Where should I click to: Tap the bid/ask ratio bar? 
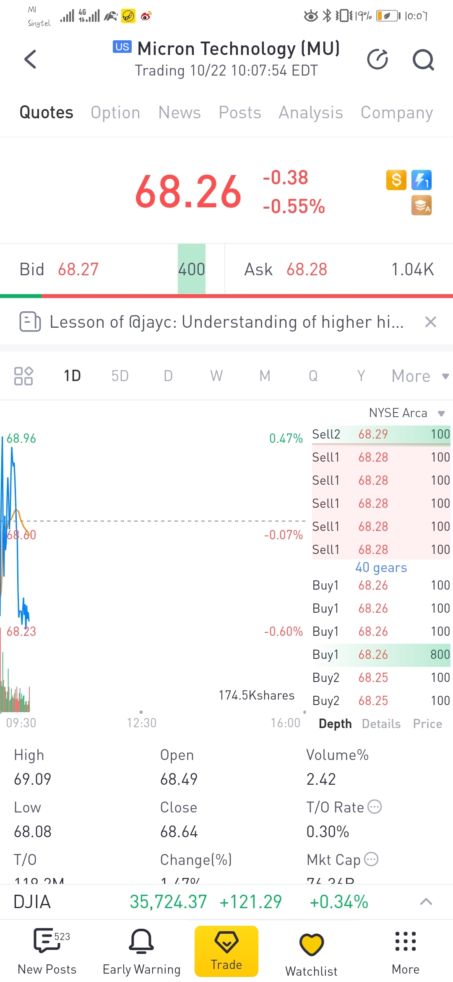226,296
